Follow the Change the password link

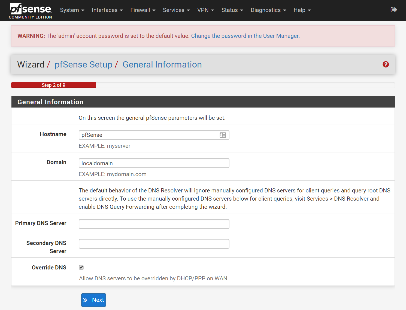tap(245, 36)
